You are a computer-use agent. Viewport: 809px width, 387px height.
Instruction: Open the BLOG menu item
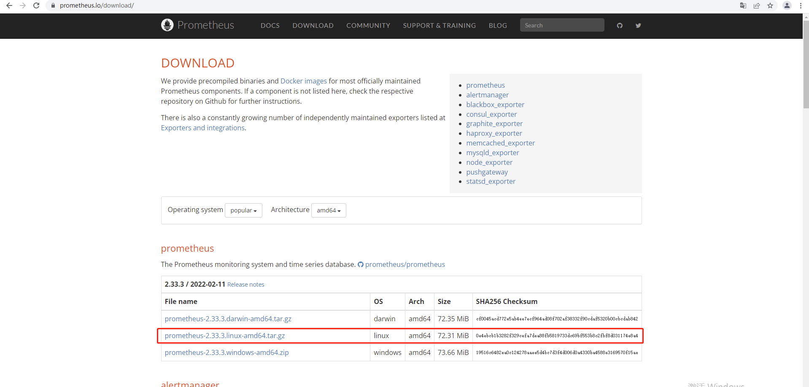click(x=498, y=26)
